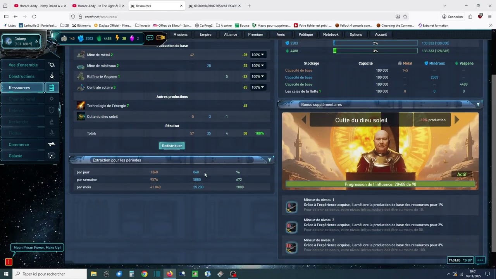Click the Accueil menu link
This screenshot has width=496, height=279.
click(x=381, y=34)
